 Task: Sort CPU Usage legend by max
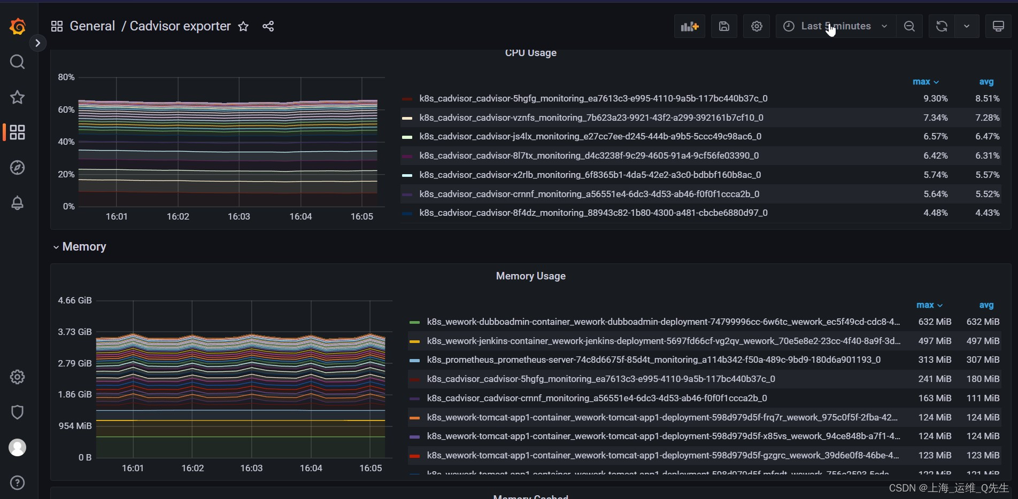pos(926,82)
